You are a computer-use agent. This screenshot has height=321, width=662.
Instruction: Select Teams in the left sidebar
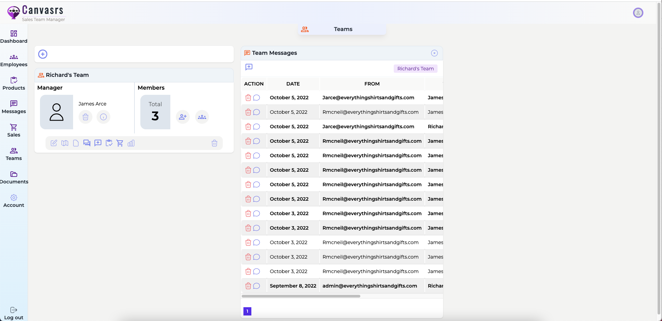[x=14, y=154]
